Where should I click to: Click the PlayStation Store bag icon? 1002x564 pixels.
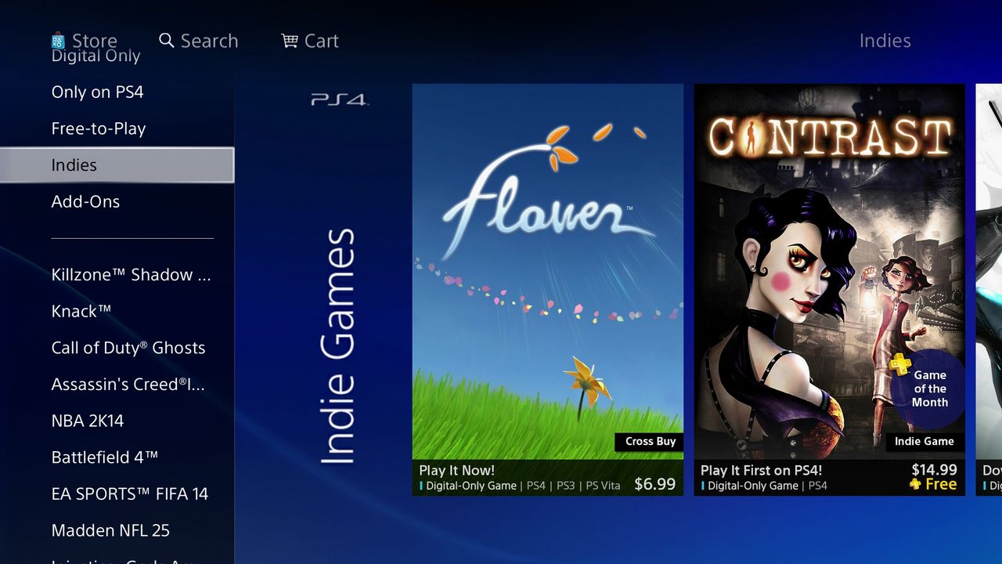[x=58, y=41]
